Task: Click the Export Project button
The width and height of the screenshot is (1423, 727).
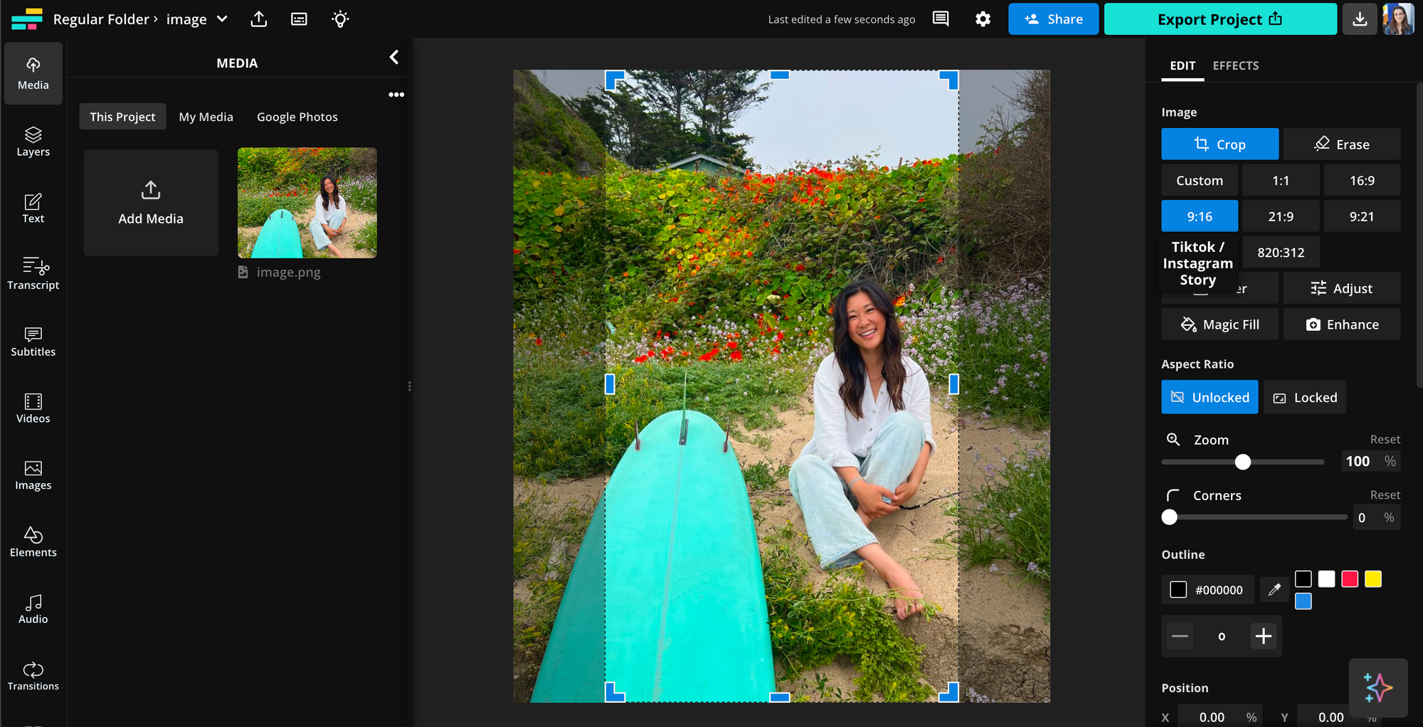Action: (1220, 19)
